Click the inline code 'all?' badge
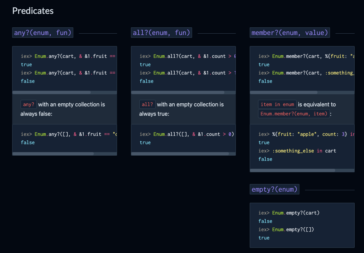This screenshot has height=253, width=364. pos(147,104)
